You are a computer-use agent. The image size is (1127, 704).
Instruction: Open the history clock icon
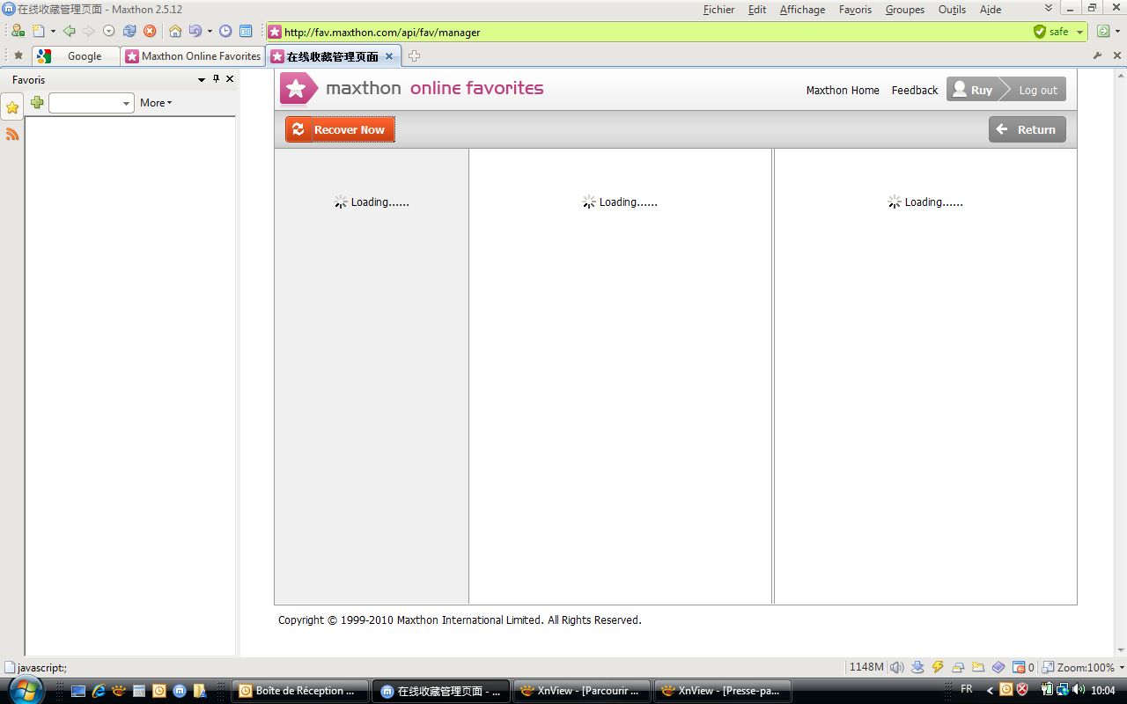point(225,31)
